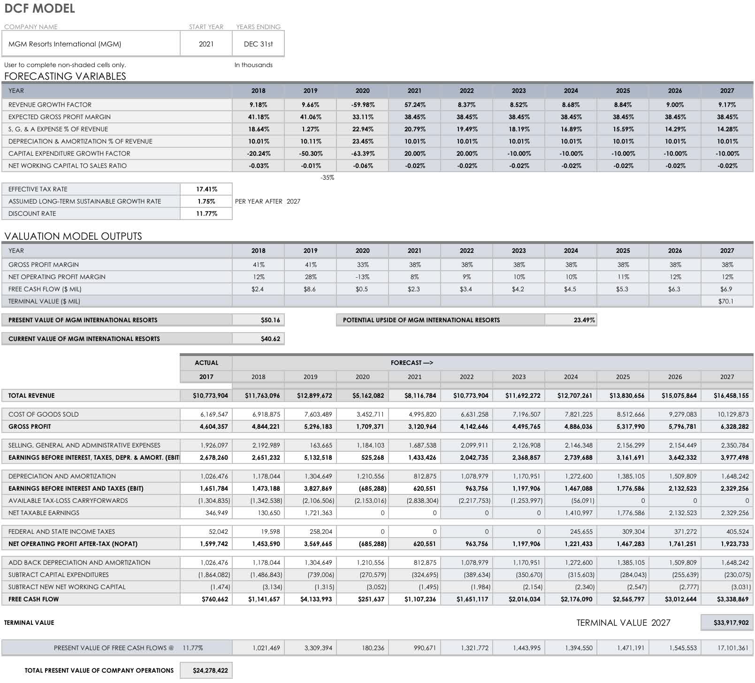
Task: Select the In thousands note
Action: point(253,65)
